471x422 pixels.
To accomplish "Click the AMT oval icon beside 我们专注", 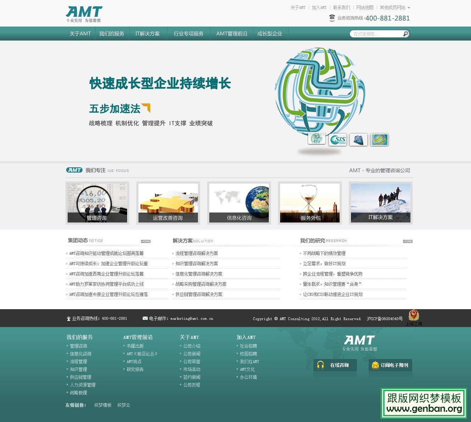I will 74,170.
